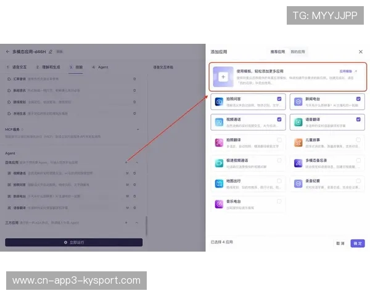The width and height of the screenshot is (370, 296).
Task: Switch to the 我的应用 tab
Action: [297, 52]
